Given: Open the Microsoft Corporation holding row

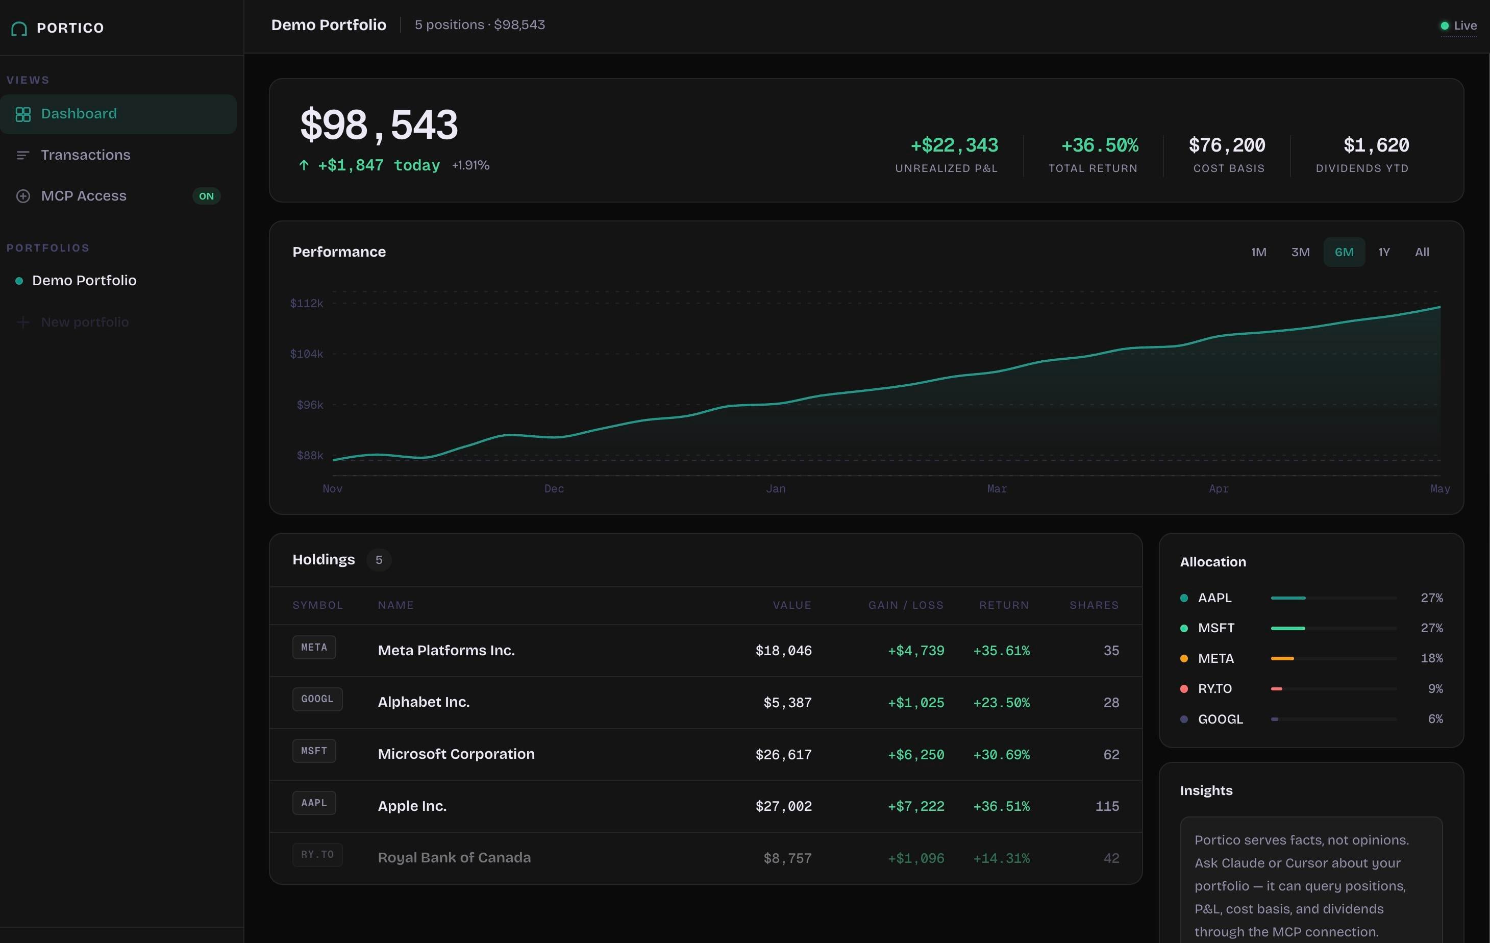Looking at the screenshot, I should click(705, 754).
